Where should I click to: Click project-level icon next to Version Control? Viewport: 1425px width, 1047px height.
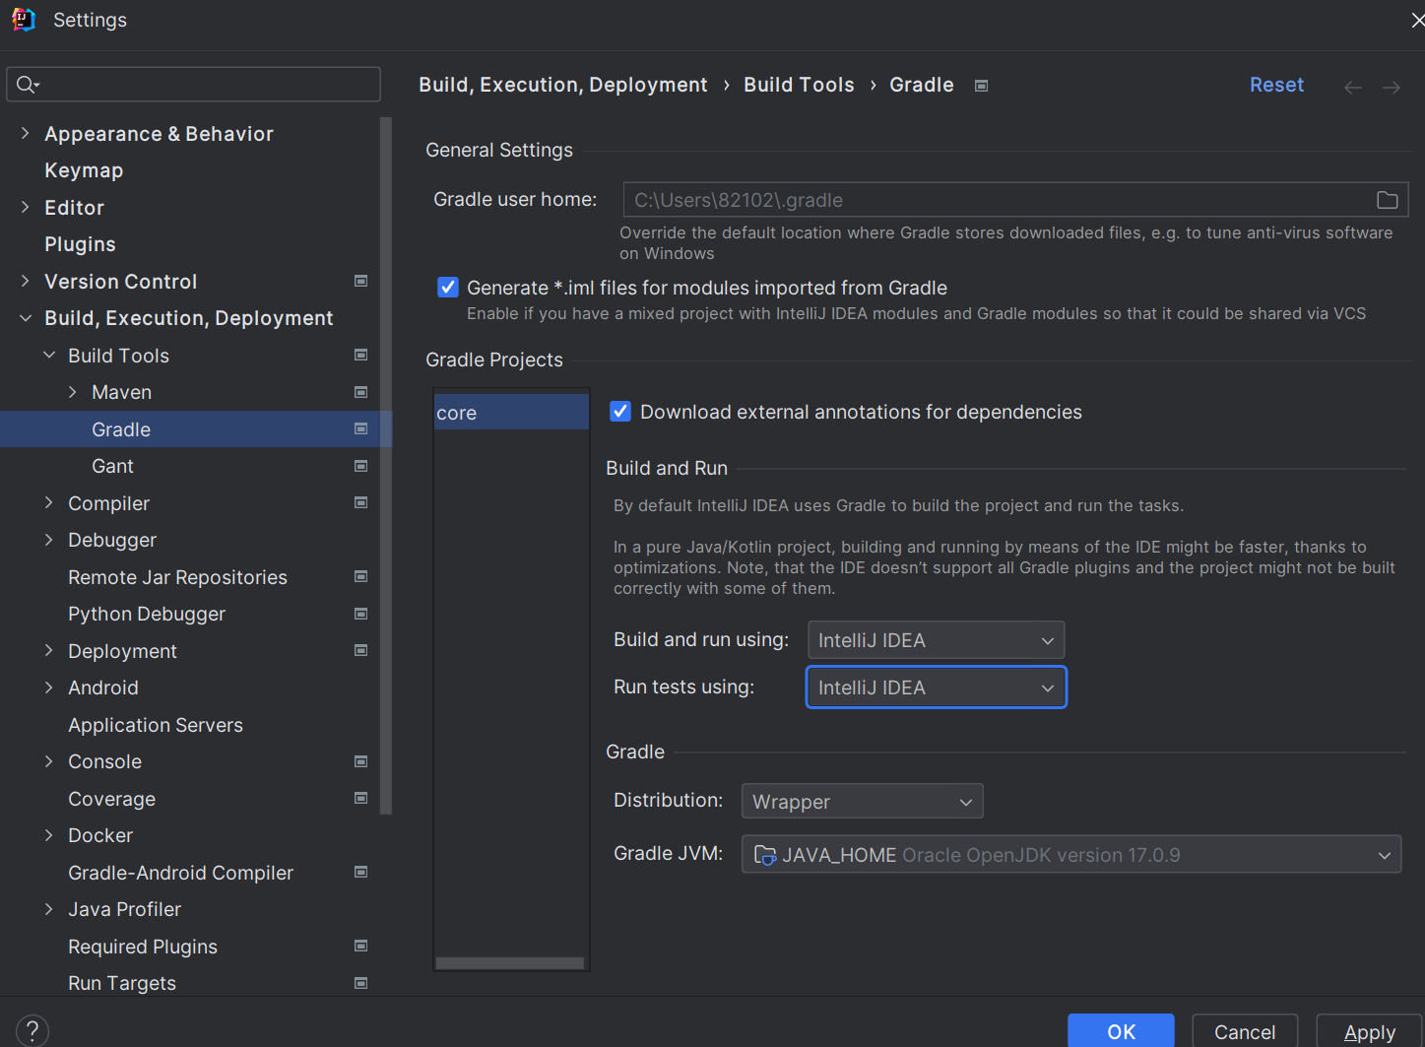click(361, 281)
